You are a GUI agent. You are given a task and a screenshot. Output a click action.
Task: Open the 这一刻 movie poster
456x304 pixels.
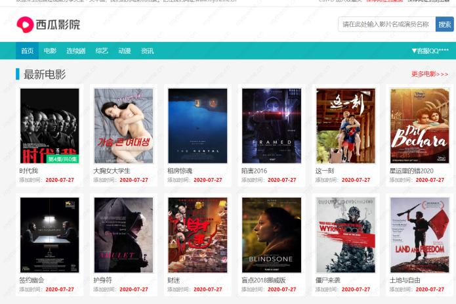click(346, 125)
